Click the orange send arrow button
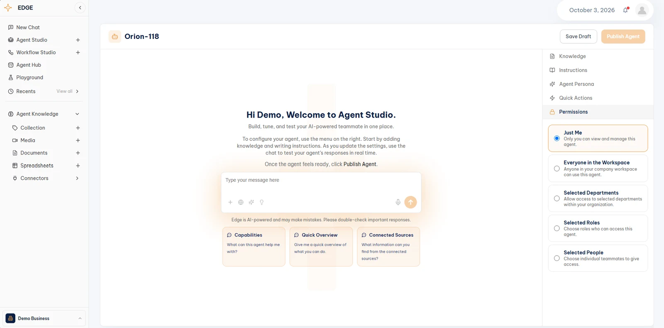Screen dimensions: 664x328 pos(410,202)
